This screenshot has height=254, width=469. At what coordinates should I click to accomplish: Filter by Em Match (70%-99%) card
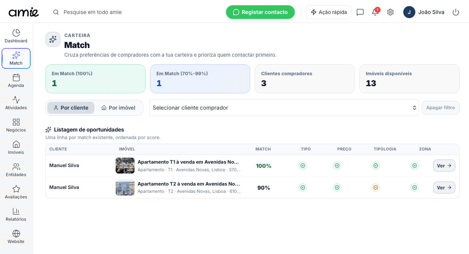(200, 79)
